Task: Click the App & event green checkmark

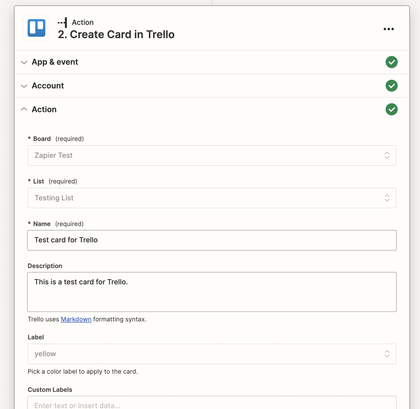Action: [x=391, y=62]
